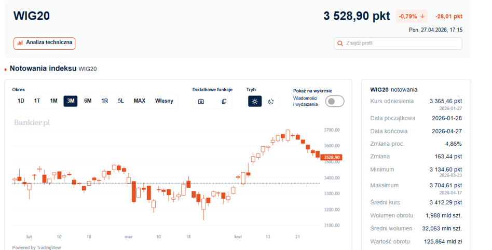Click Zmiana proc. value 4,86%
492x250 pixels.
click(x=454, y=144)
